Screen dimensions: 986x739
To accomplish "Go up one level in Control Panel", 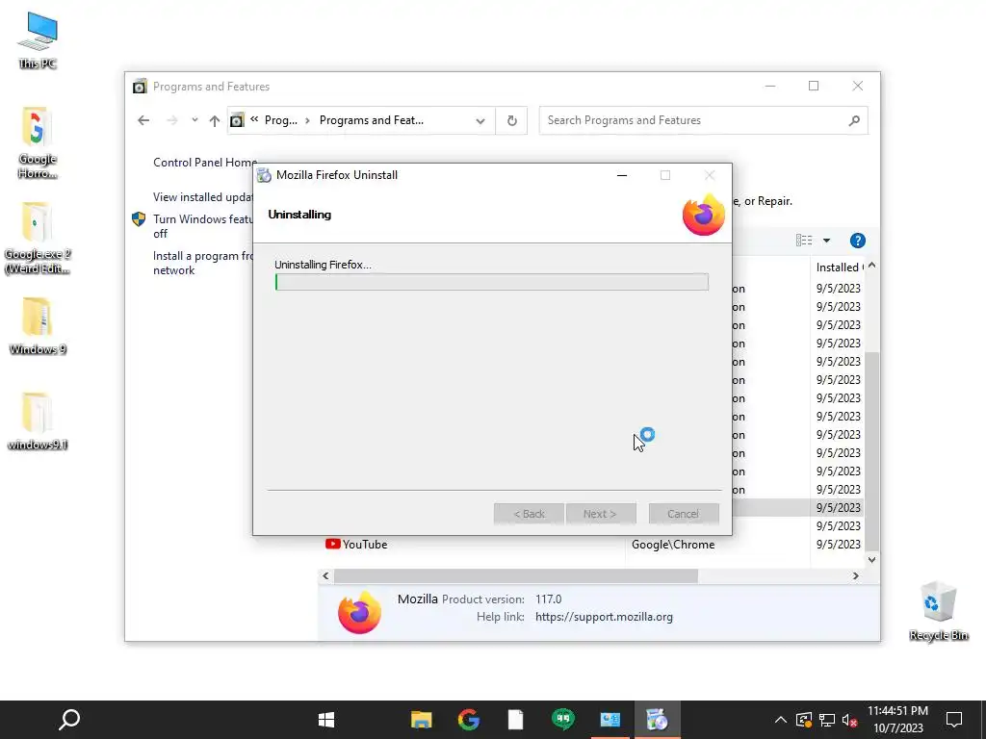I will click(x=215, y=120).
